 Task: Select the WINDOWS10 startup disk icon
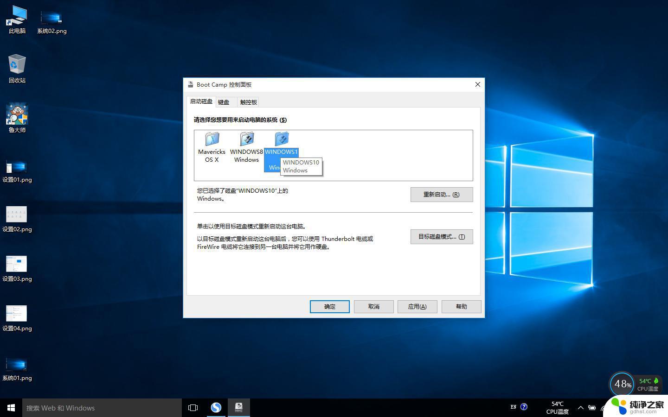pyautogui.click(x=282, y=139)
